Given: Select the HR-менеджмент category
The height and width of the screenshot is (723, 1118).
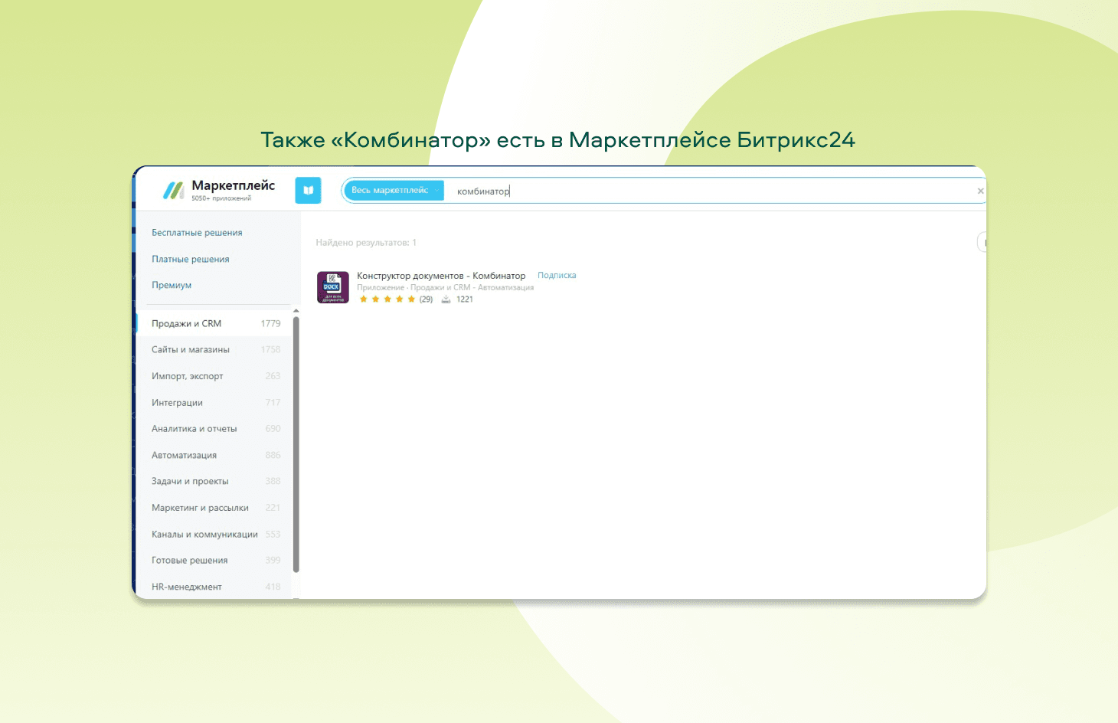Looking at the screenshot, I should 214,587.
